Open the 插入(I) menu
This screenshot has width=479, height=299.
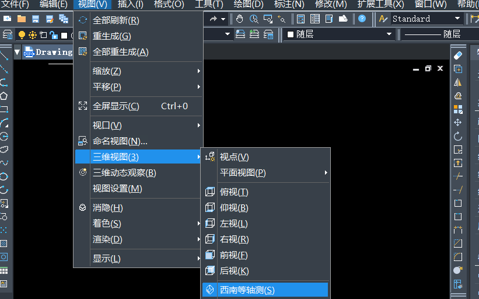131,4
